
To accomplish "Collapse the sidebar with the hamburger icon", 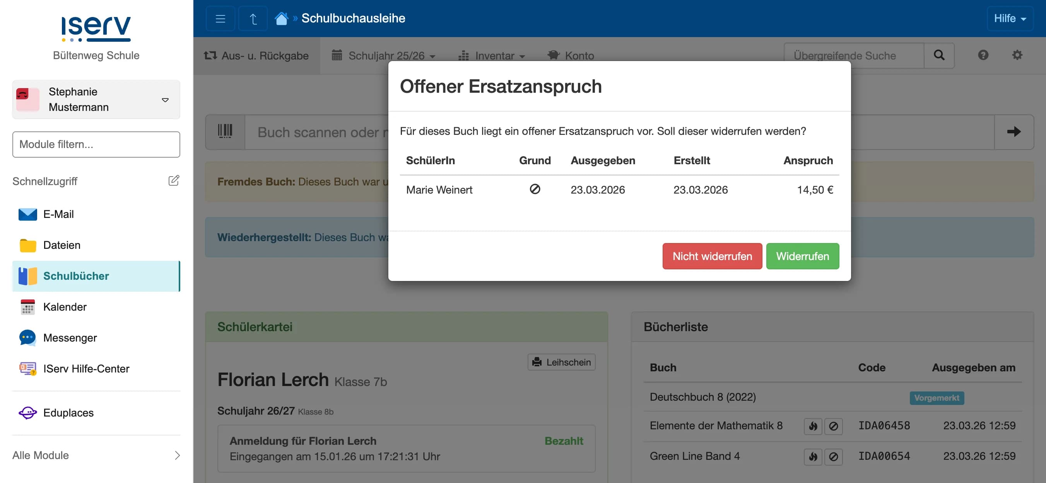I will tap(220, 18).
